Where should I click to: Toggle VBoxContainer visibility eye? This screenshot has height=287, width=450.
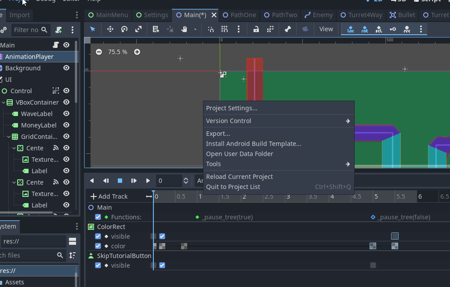66,102
